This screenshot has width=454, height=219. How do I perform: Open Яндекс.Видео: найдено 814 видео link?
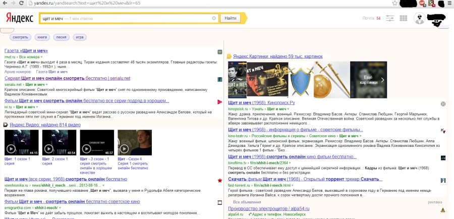click(x=45, y=125)
